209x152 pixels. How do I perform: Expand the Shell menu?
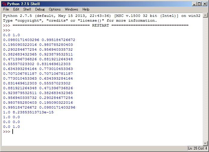pos(27,9)
